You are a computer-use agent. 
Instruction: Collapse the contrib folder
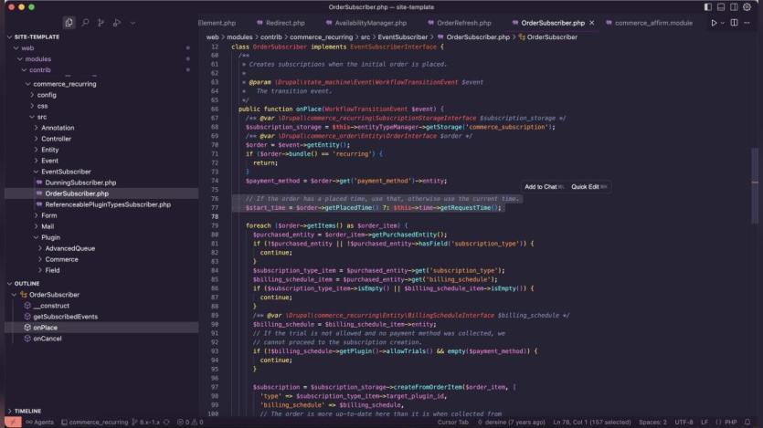39,70
